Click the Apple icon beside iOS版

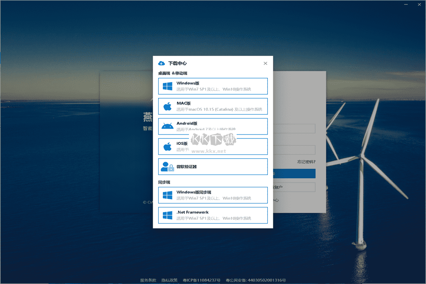point(168,147)
